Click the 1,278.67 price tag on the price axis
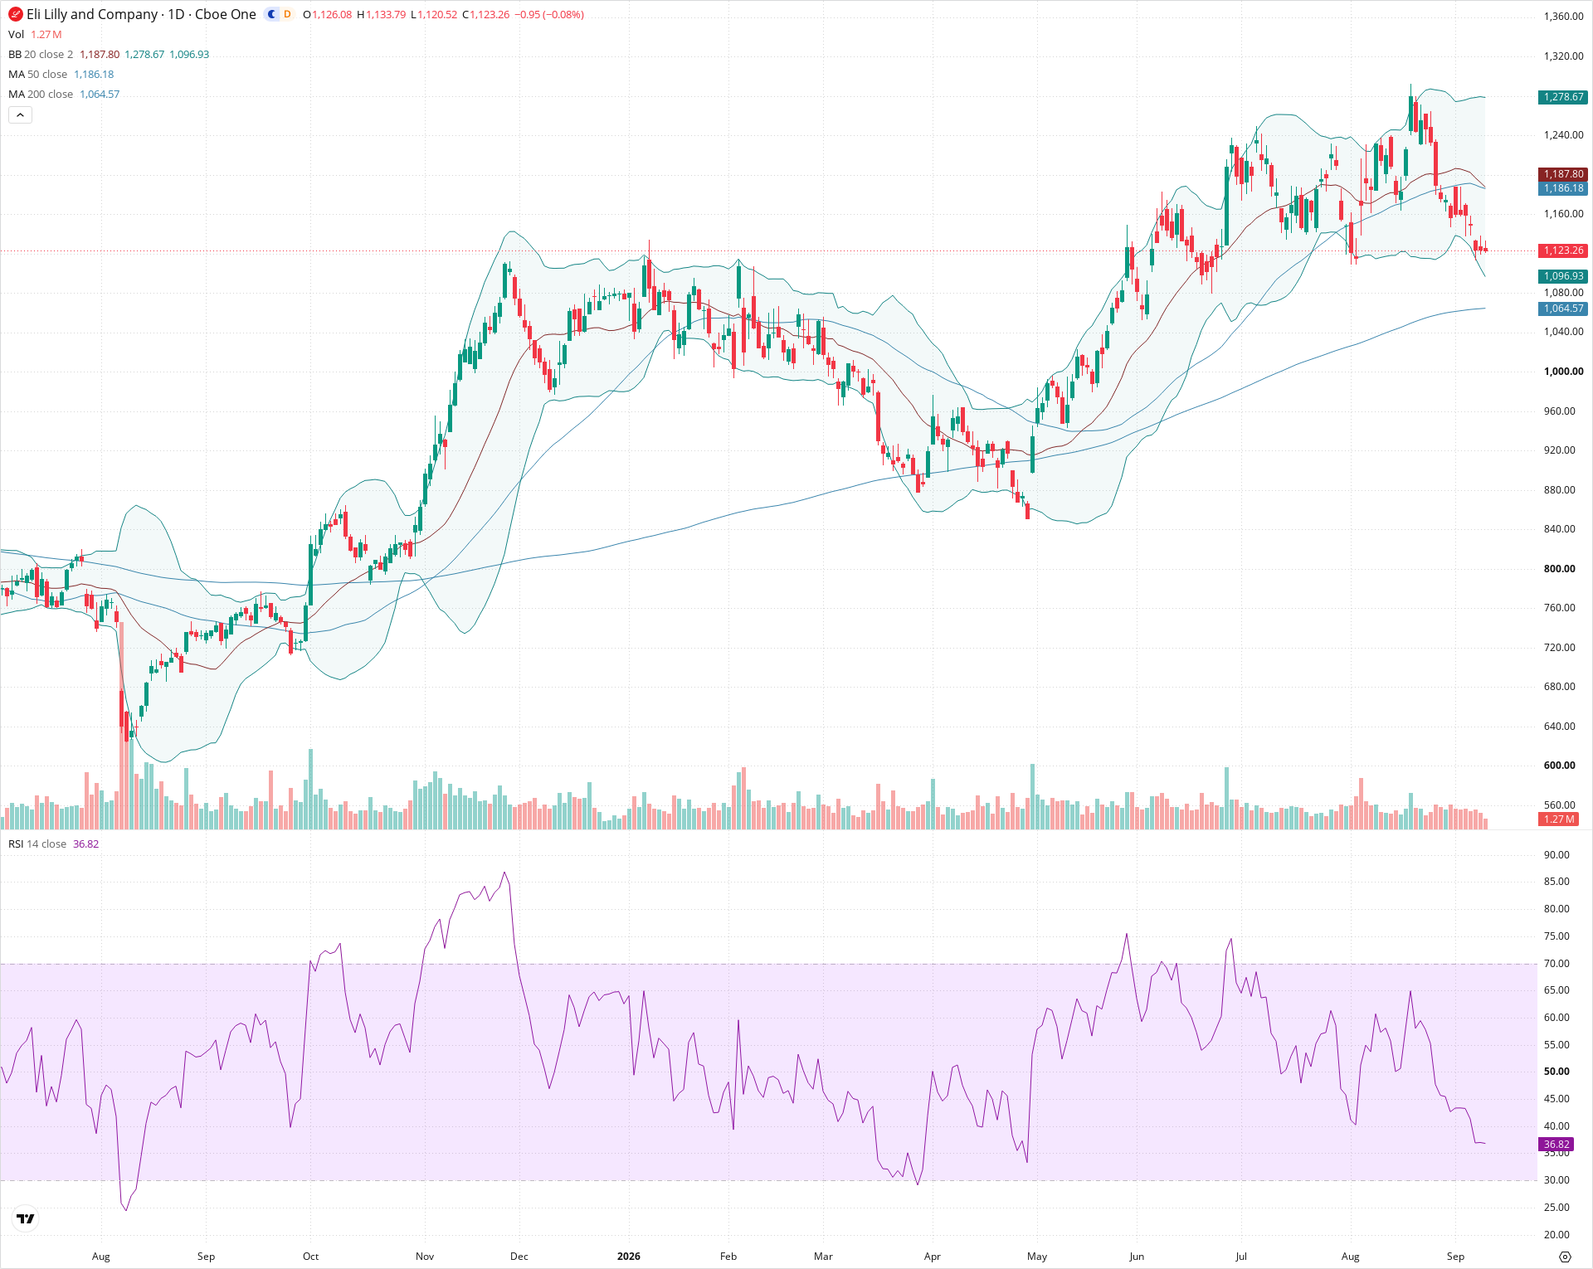The width and height of the screenshot is (1593, 1269). click(1563, 97)
